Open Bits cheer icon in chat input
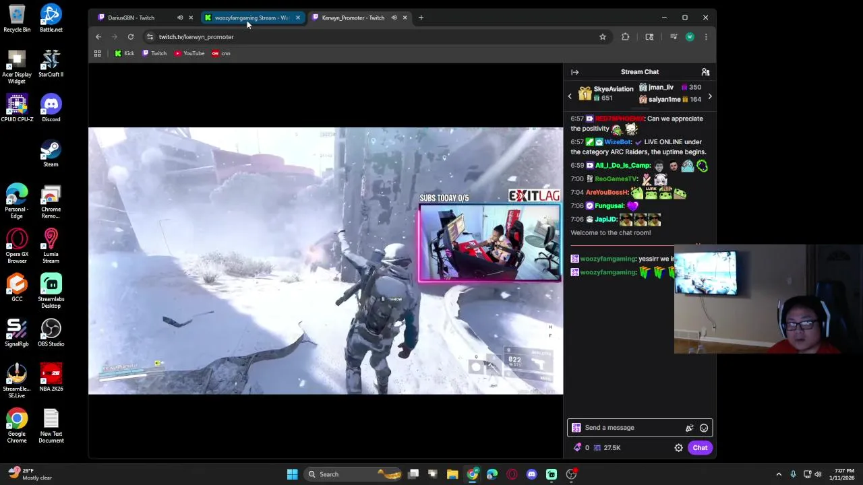 (x=689, y=428)
